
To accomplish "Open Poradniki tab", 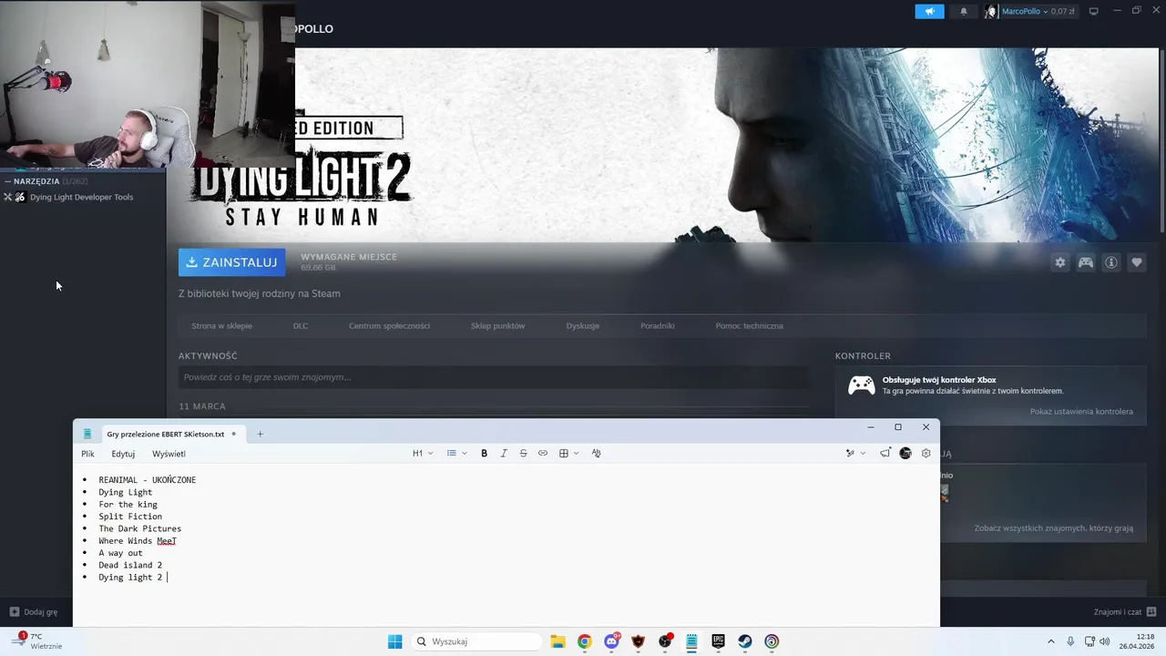I will pyautogui.click(x=657, y=325).
